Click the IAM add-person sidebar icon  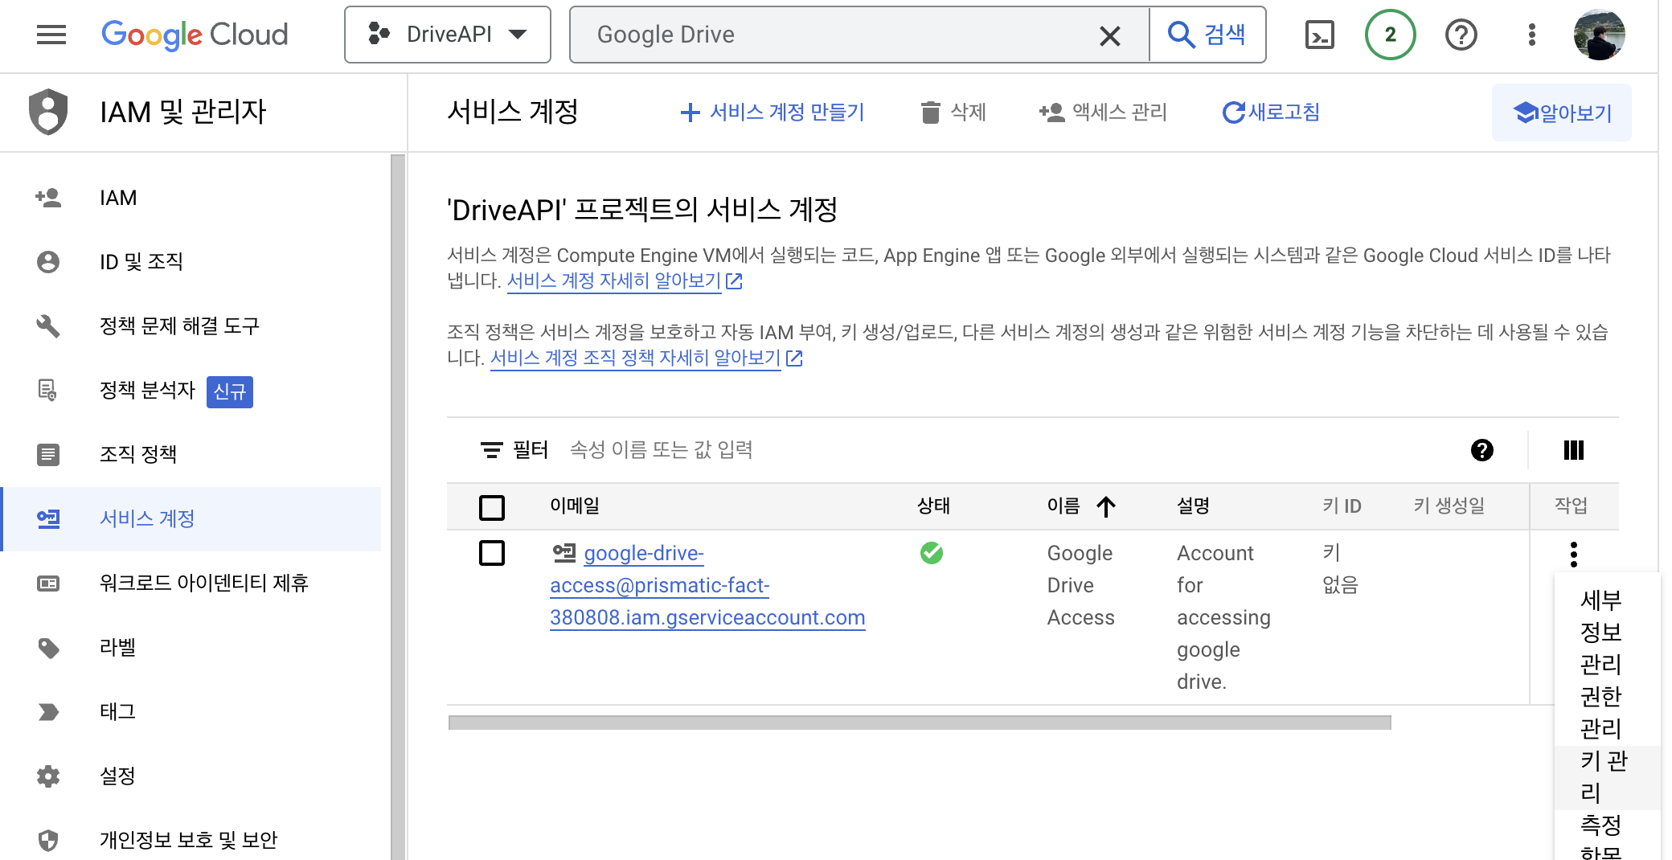click(48, 198)
